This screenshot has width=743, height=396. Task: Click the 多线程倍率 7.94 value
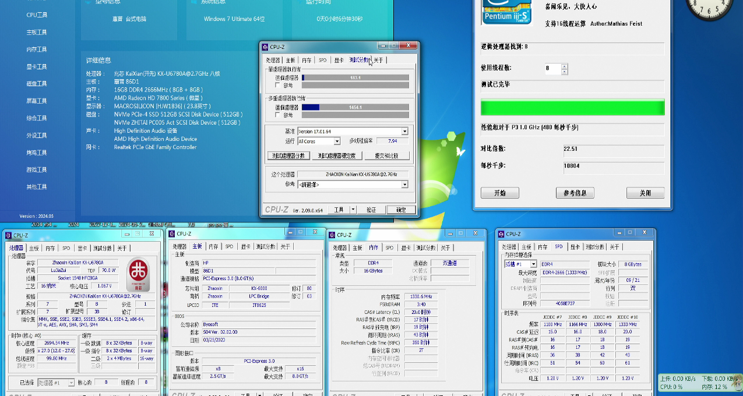392,141
